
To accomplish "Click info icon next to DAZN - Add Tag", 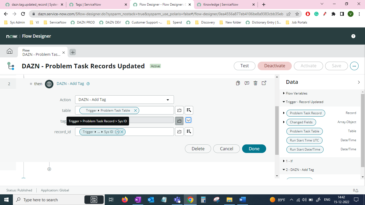I will click(88, 84).
